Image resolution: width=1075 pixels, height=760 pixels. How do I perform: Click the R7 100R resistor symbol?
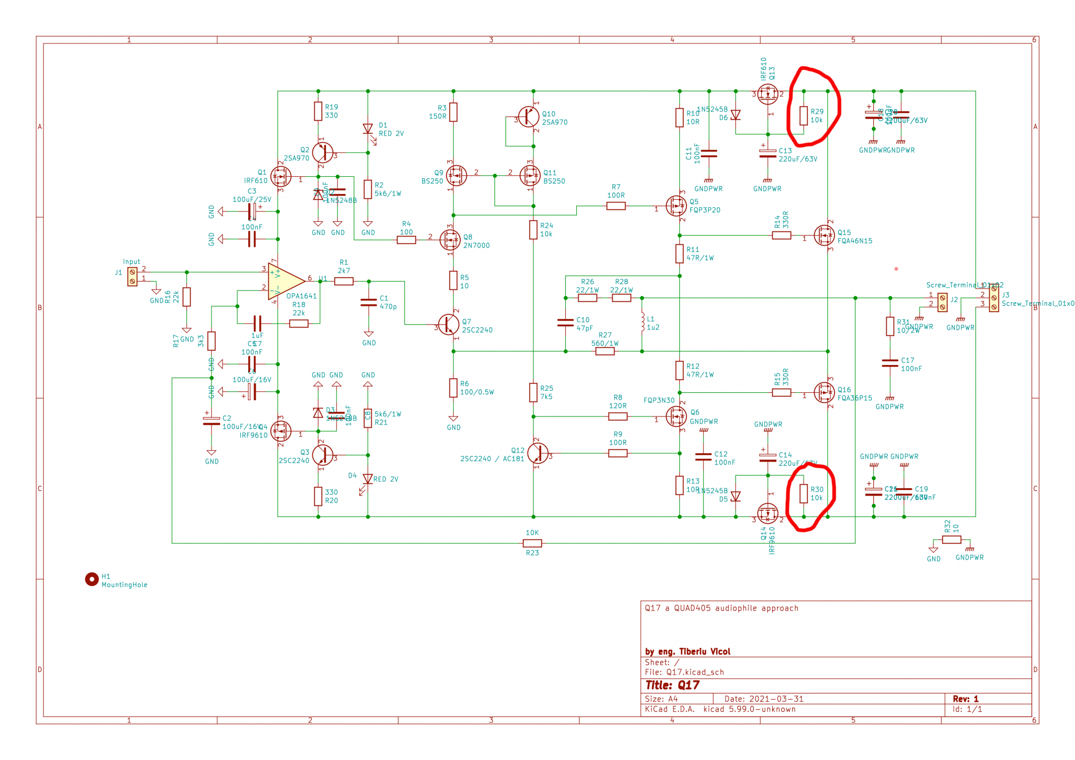click(616, 206)
